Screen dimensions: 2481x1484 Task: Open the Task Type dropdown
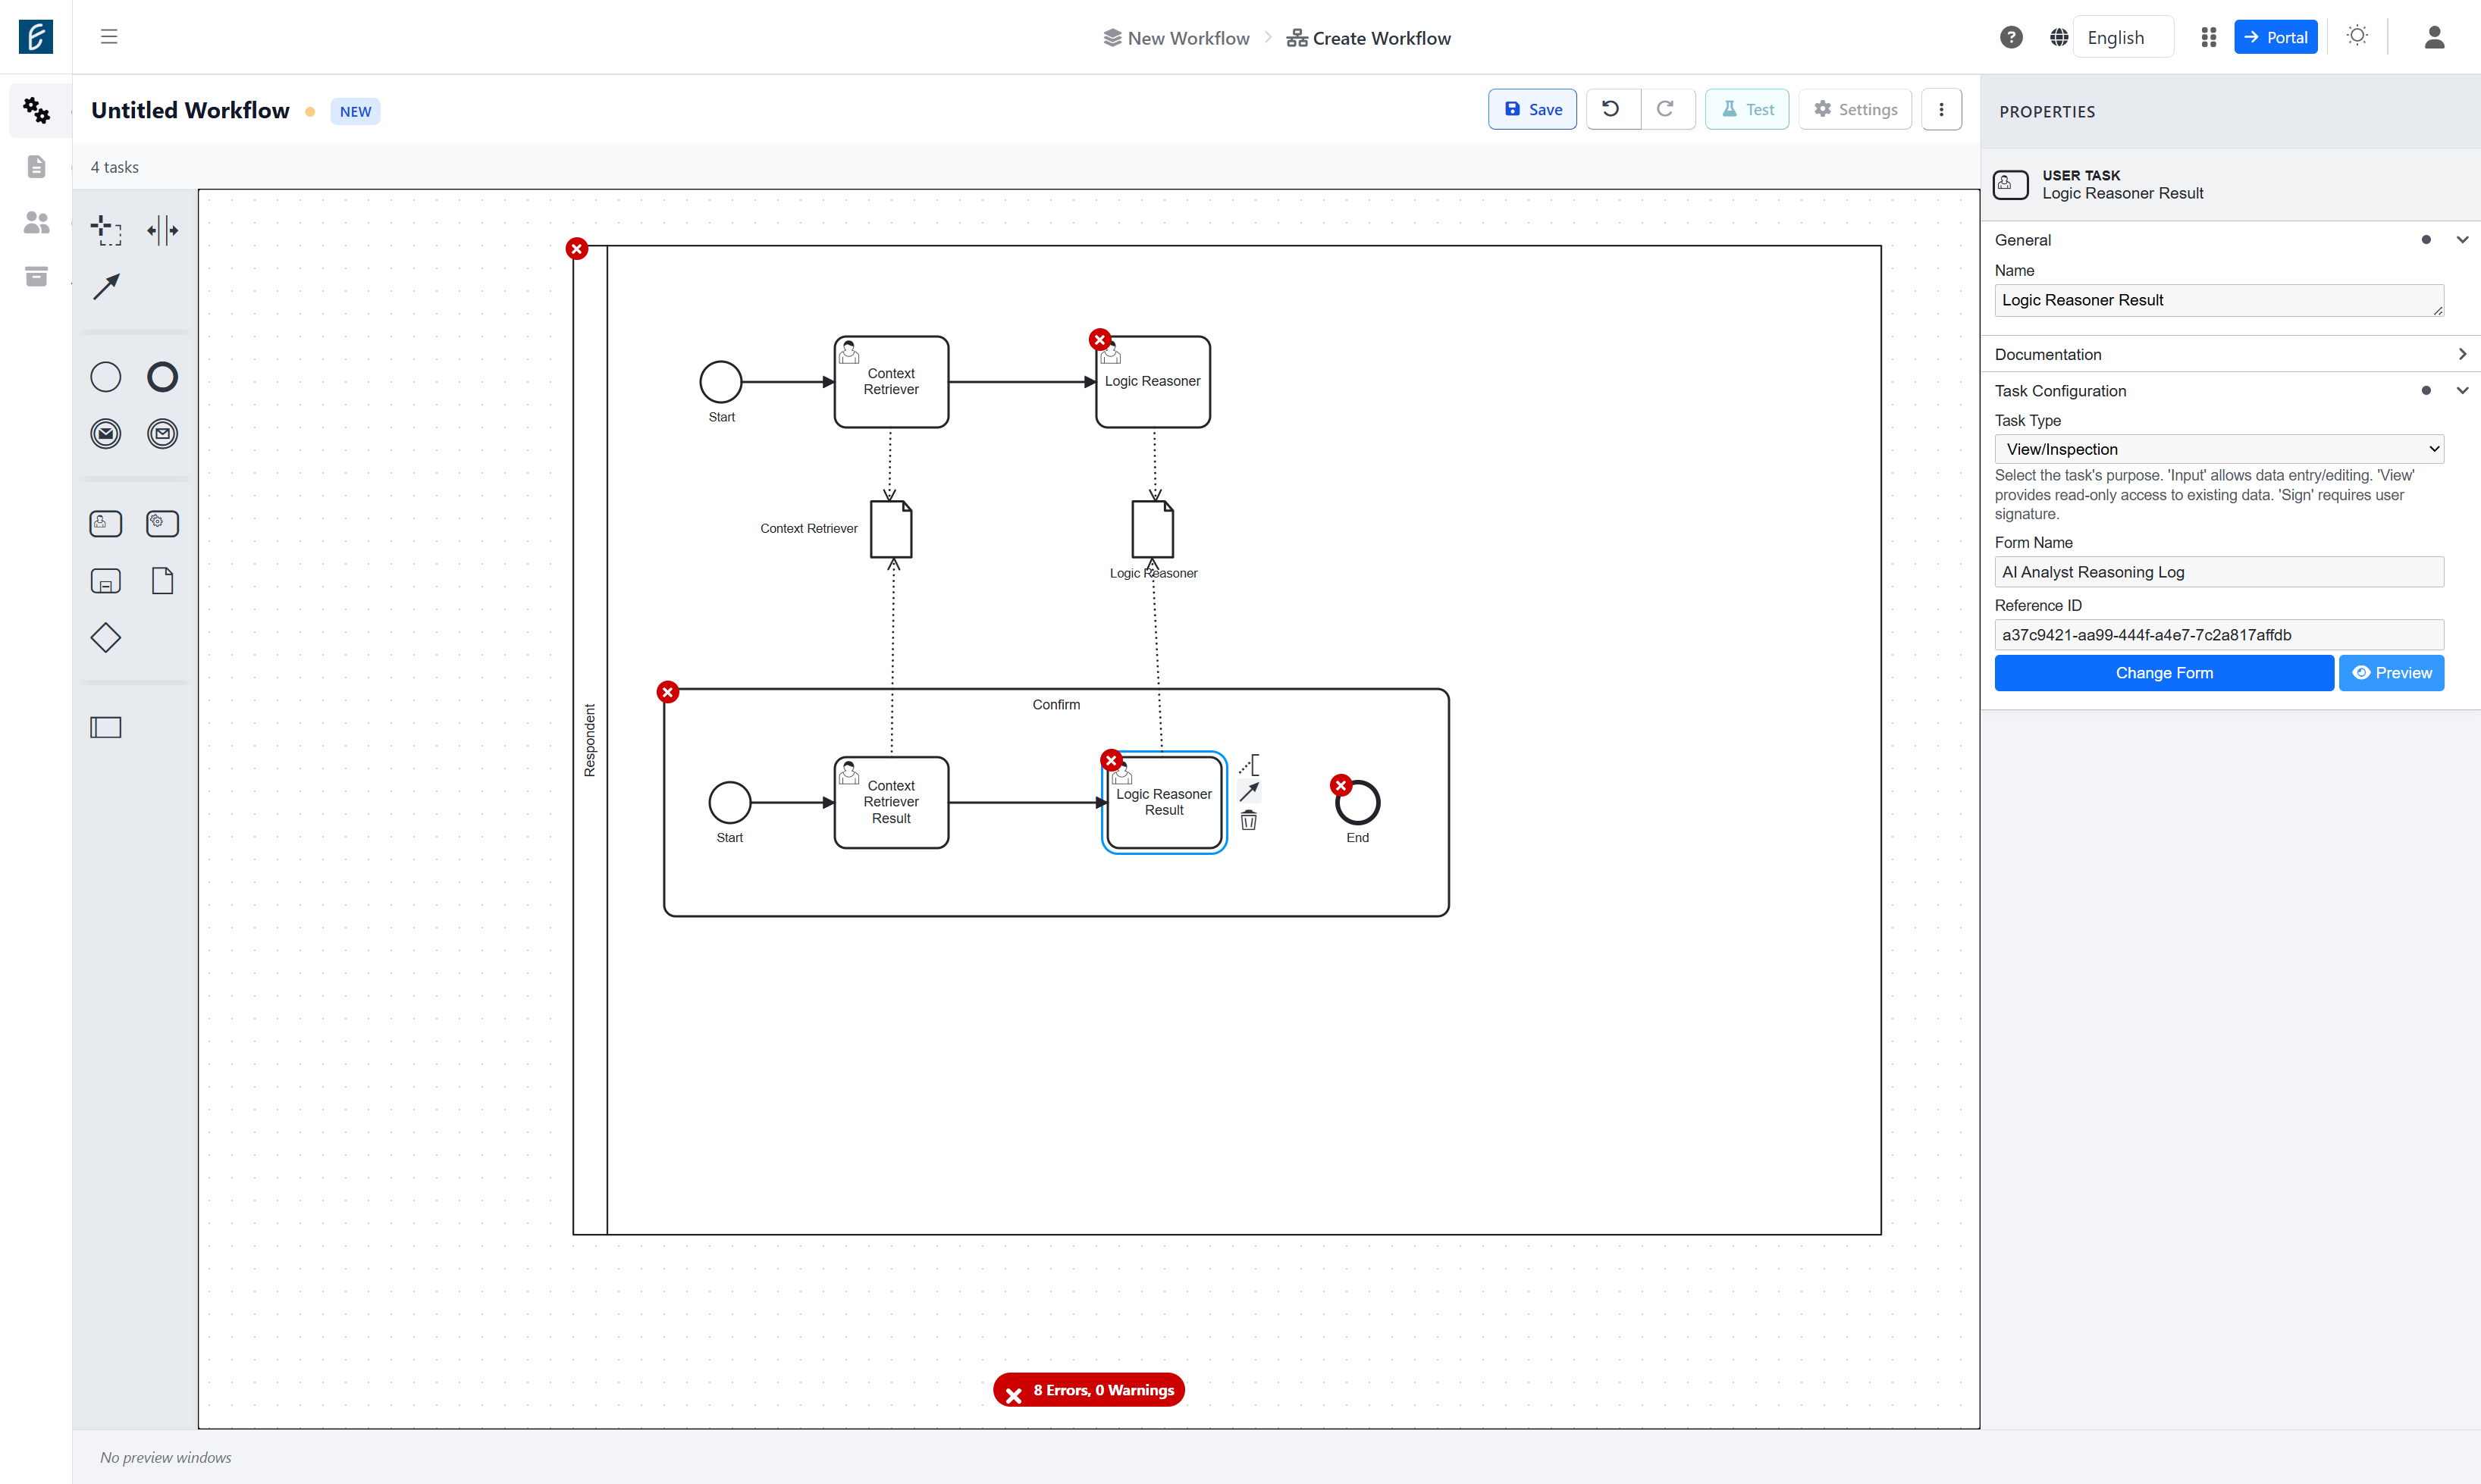(x=2219, y=449)
